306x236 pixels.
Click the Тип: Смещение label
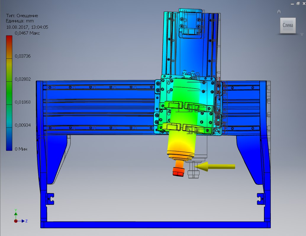22,16
